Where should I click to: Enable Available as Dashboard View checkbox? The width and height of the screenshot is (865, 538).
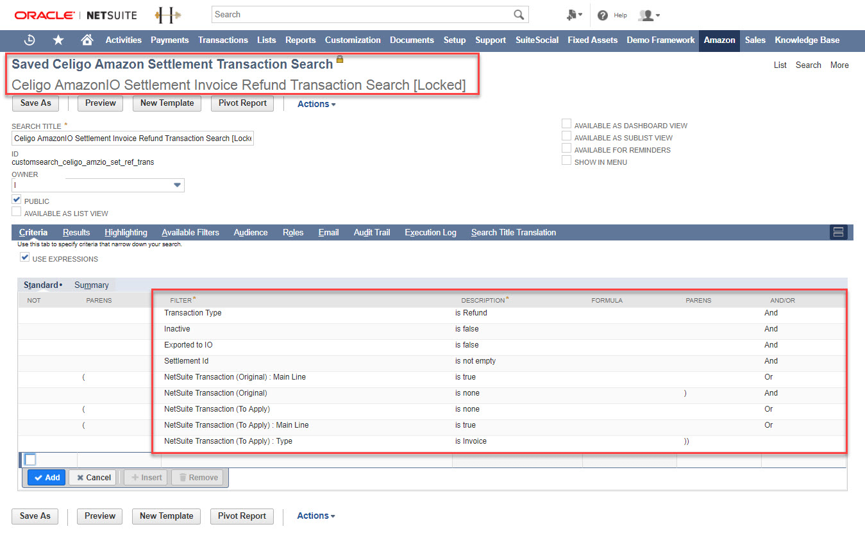pyautogui.click(x=566, y=124)
